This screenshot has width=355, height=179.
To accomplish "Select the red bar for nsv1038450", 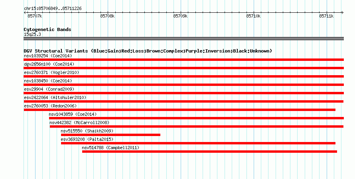I will click(x=183, y=85).
